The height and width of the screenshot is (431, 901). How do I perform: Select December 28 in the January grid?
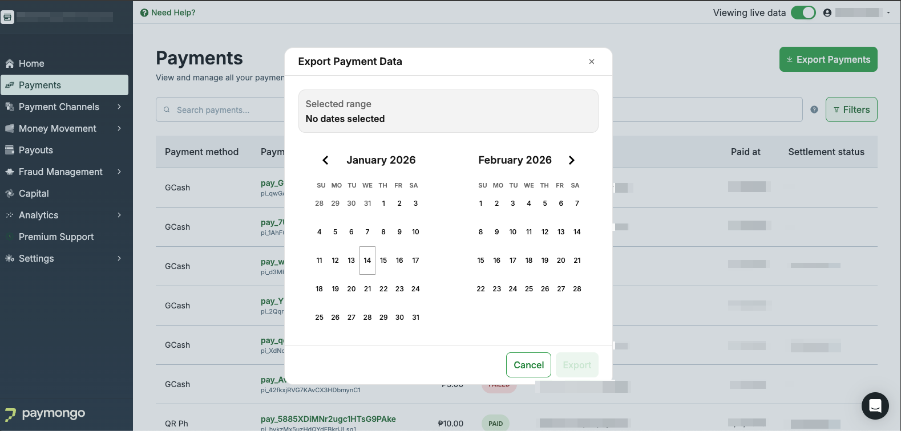tap(319, 204)
